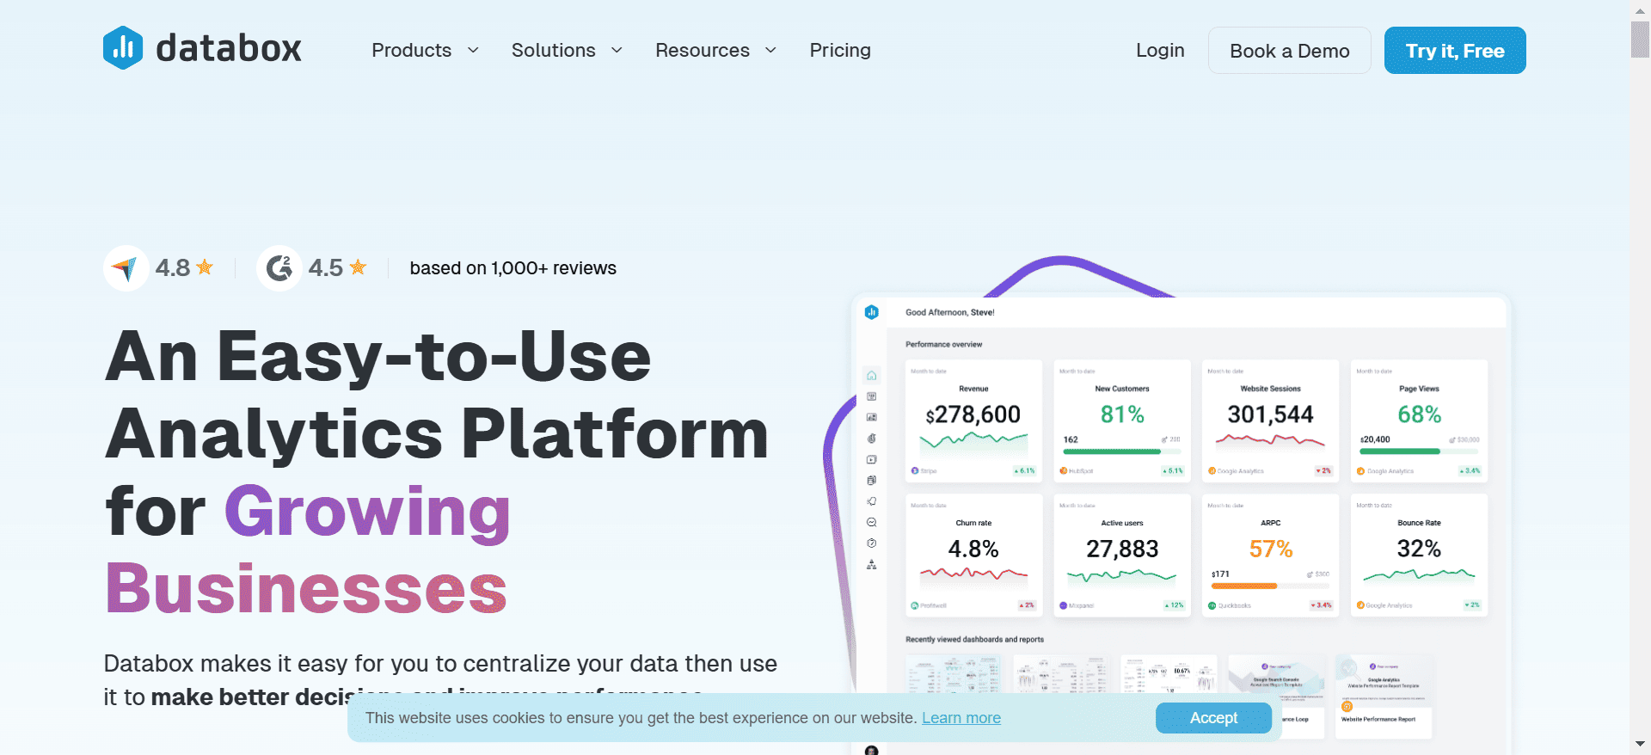Click the orange star next to 4.5
Viewport: 1651px width, 755px height.
pos(358,267)
